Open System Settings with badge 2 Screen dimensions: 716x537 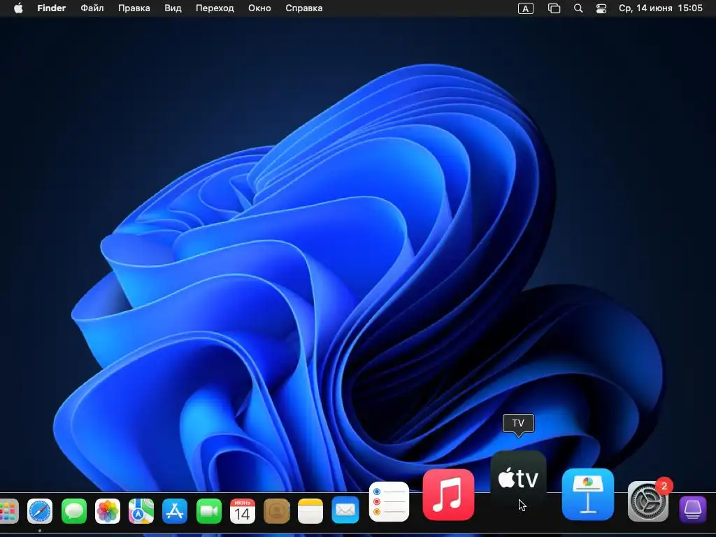[648, 501]
